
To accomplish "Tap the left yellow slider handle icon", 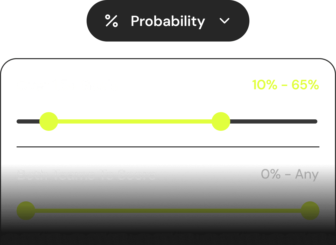I will click(x=49, y=121).
